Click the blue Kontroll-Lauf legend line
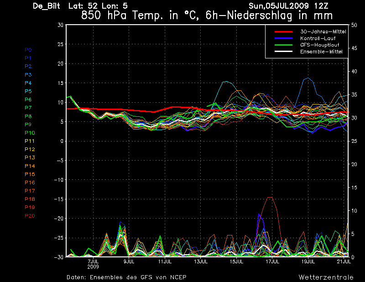 [x=283, y=38]
